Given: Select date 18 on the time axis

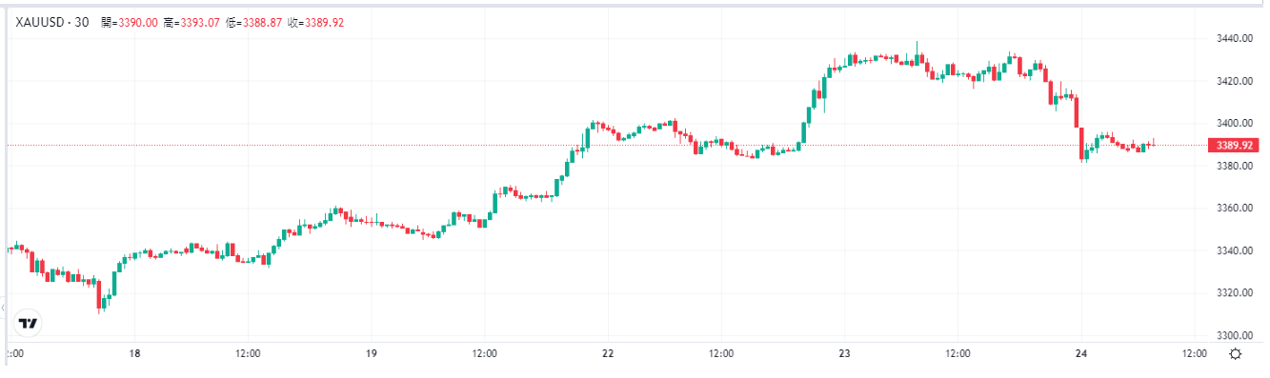Looking at the screenshot, I should [x=134, y=353].
